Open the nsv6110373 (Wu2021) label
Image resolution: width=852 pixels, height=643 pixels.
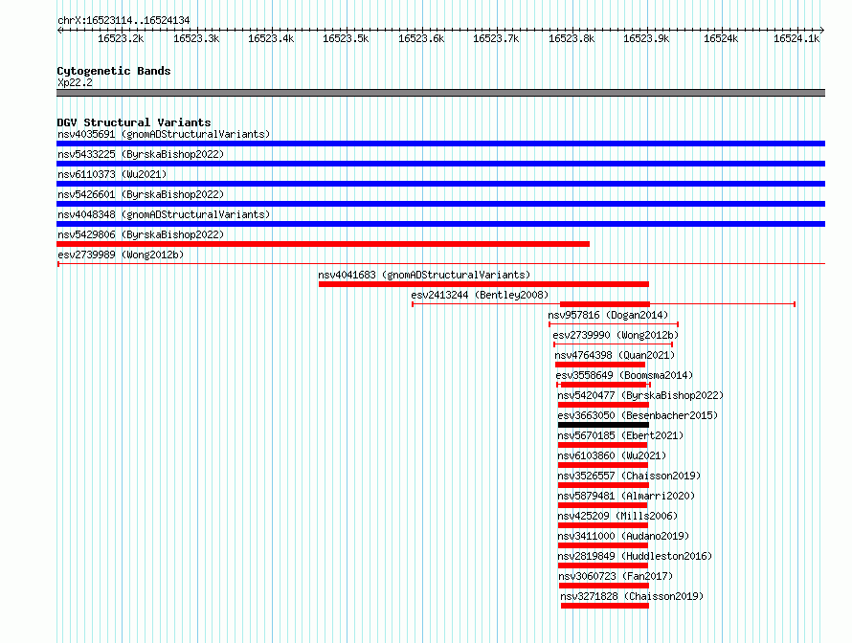click(x=112, y=174)
